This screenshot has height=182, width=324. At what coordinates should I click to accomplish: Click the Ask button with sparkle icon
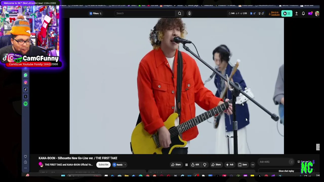[230, 165]
